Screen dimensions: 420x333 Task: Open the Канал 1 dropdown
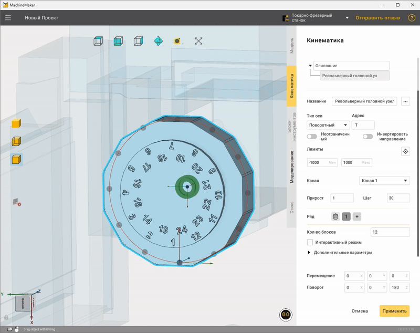(384, 181)
